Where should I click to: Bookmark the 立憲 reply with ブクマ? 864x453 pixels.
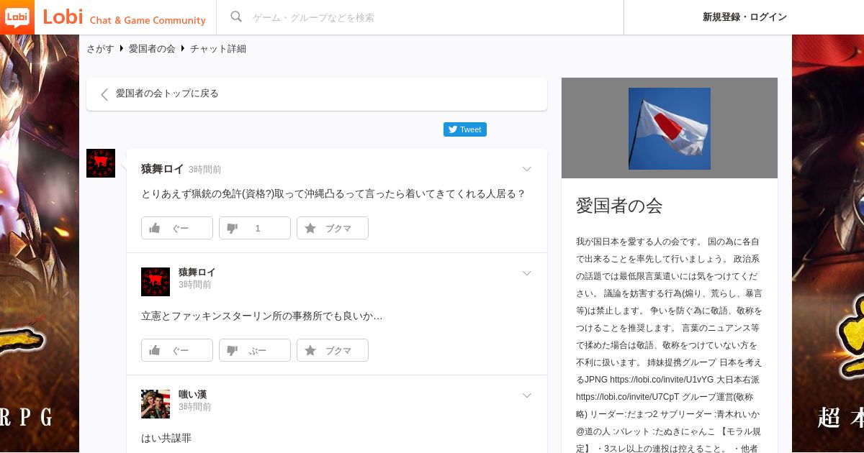tap(333, 350)
